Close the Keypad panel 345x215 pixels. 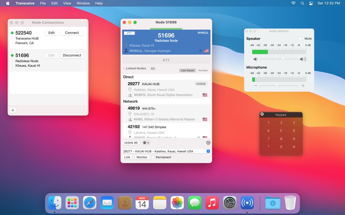coord(262,114)
